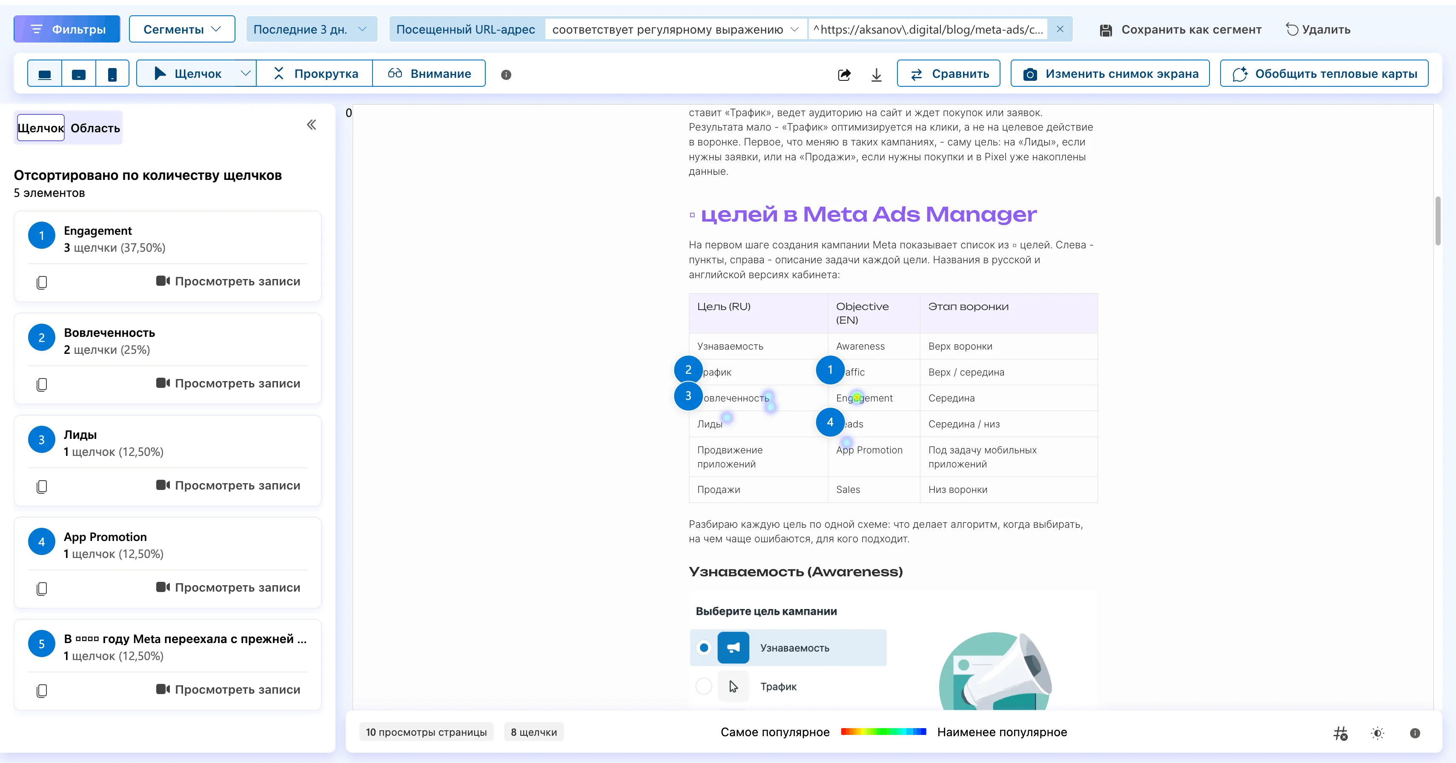Viewport: 1456px width, 763px height.
Task: Select the Щелчок sidebar tab
Action: (41, 128)
